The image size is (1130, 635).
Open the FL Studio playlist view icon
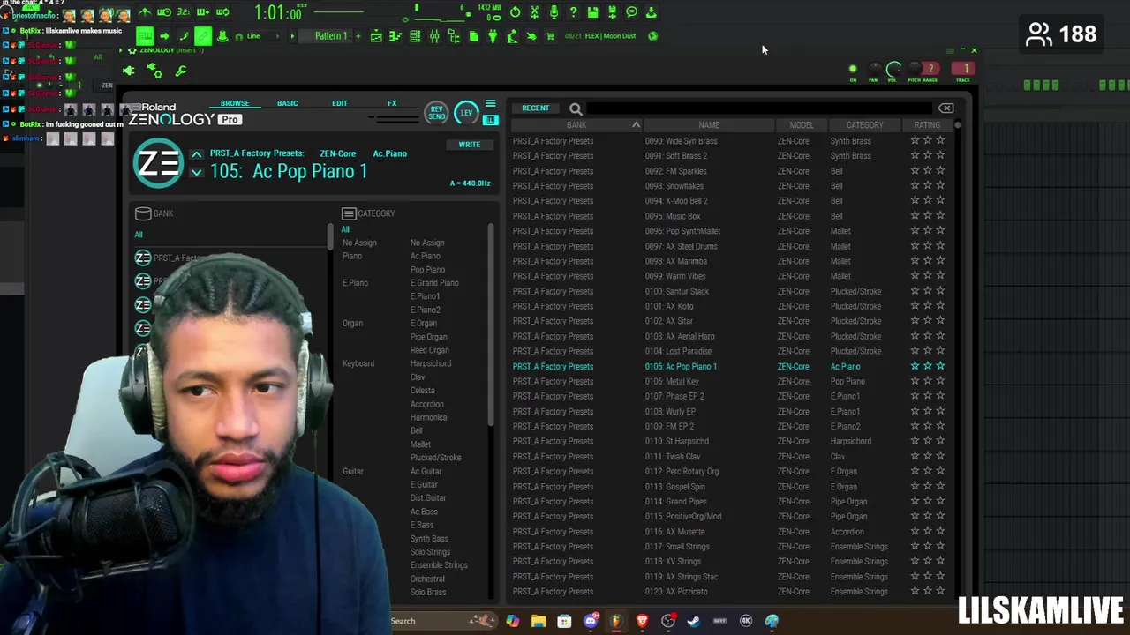(x=376, y=36)
